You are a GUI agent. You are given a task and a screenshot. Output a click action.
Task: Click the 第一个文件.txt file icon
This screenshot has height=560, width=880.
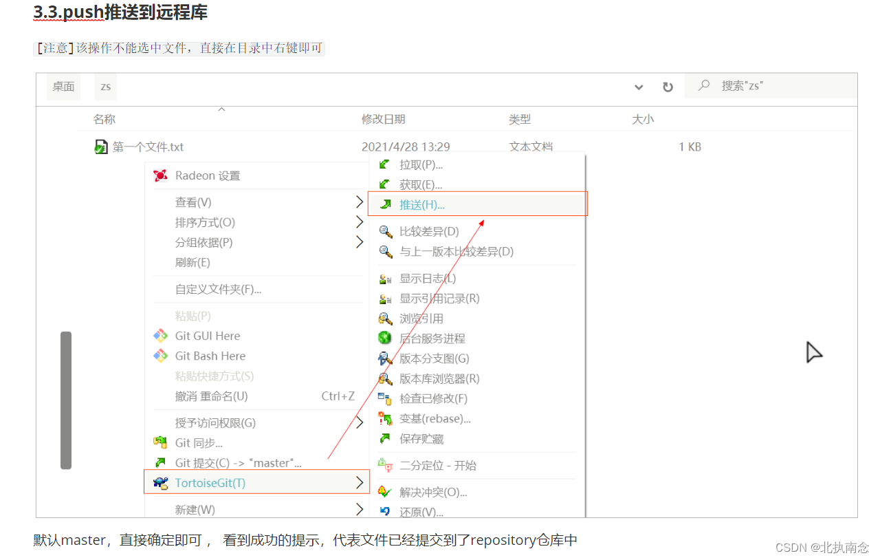coord(101,147)
